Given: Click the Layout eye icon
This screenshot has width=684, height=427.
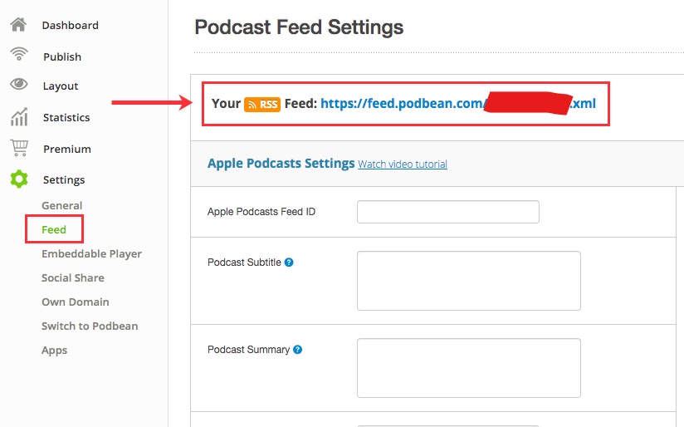Looking at the screenshot, I should click(x=19, y=83).
